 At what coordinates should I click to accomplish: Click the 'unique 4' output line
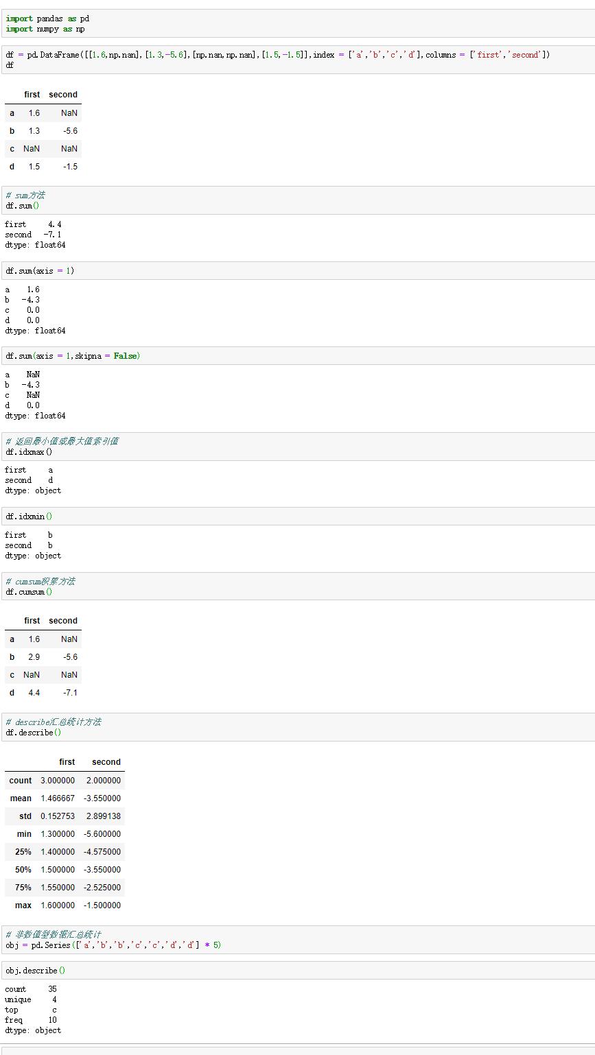(31, 999)
